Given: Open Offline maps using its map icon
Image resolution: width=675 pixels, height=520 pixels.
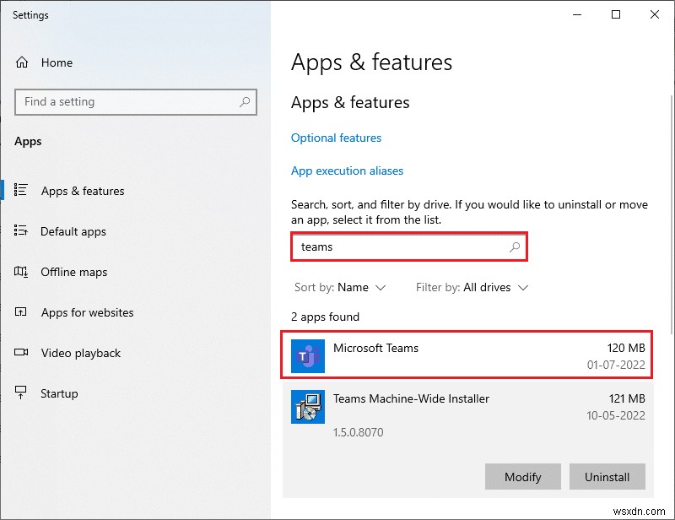Looking at the screenshot, I should click(x=21, y=272).
